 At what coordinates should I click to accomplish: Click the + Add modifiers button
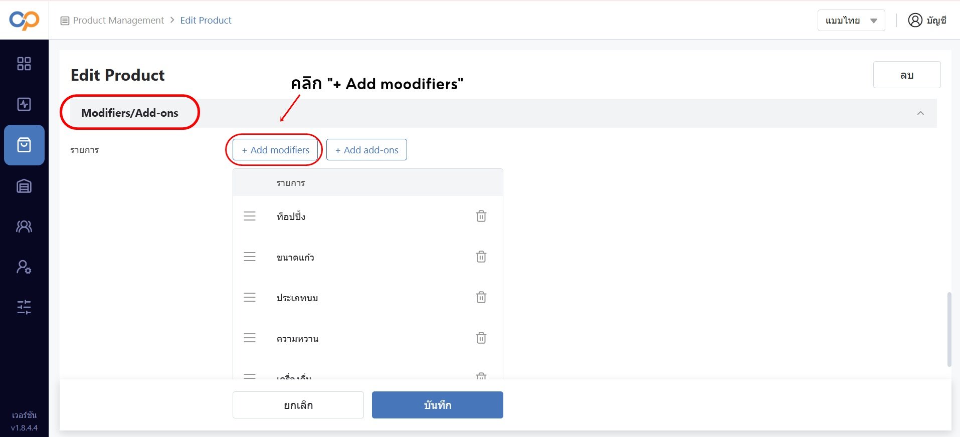275,150
